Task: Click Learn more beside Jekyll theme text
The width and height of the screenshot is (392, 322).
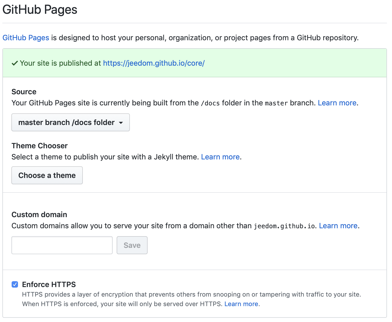Action: [220, 157]
